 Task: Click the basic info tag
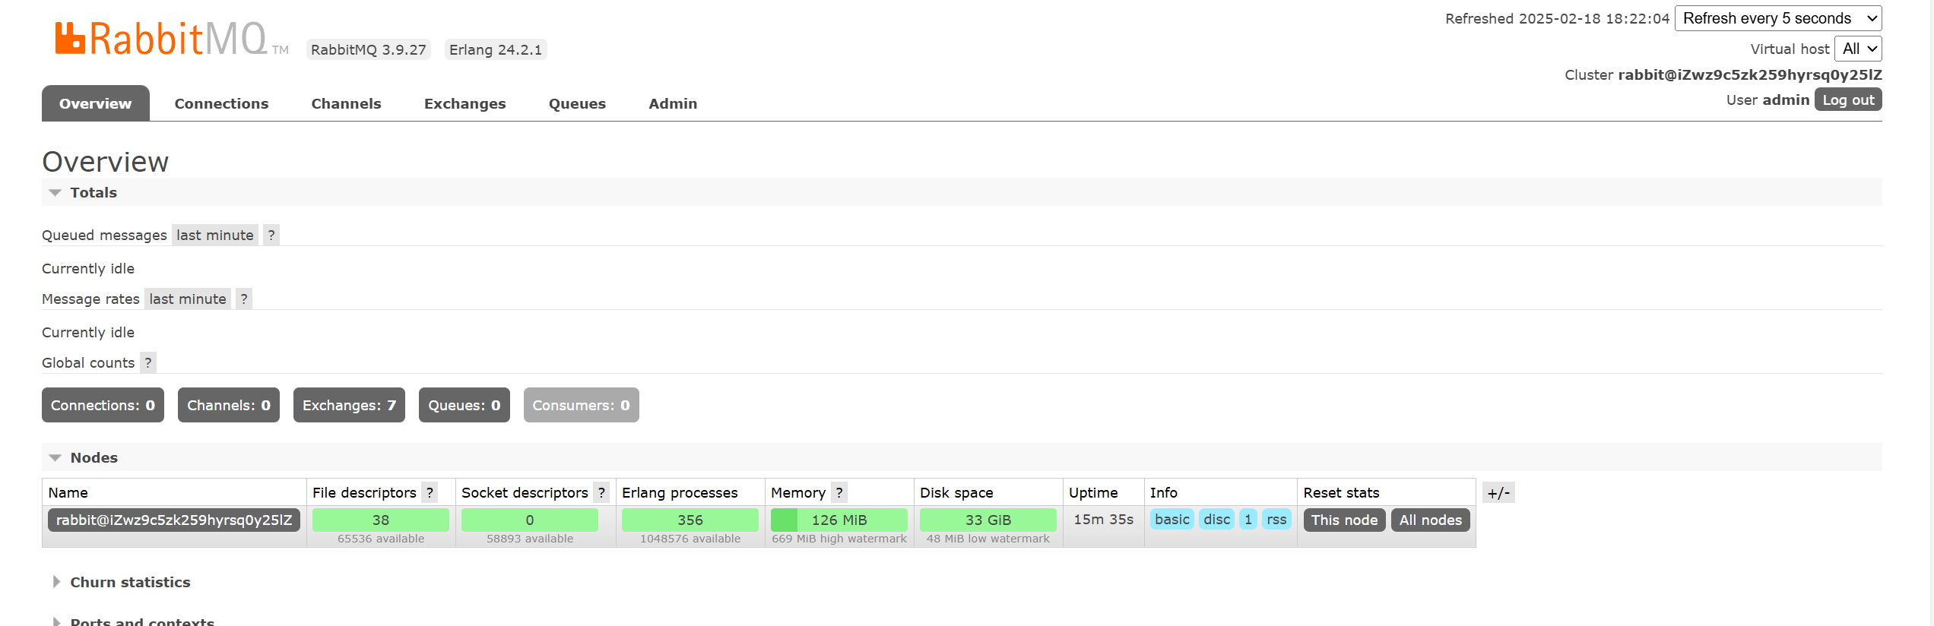tap(1172, 520)
